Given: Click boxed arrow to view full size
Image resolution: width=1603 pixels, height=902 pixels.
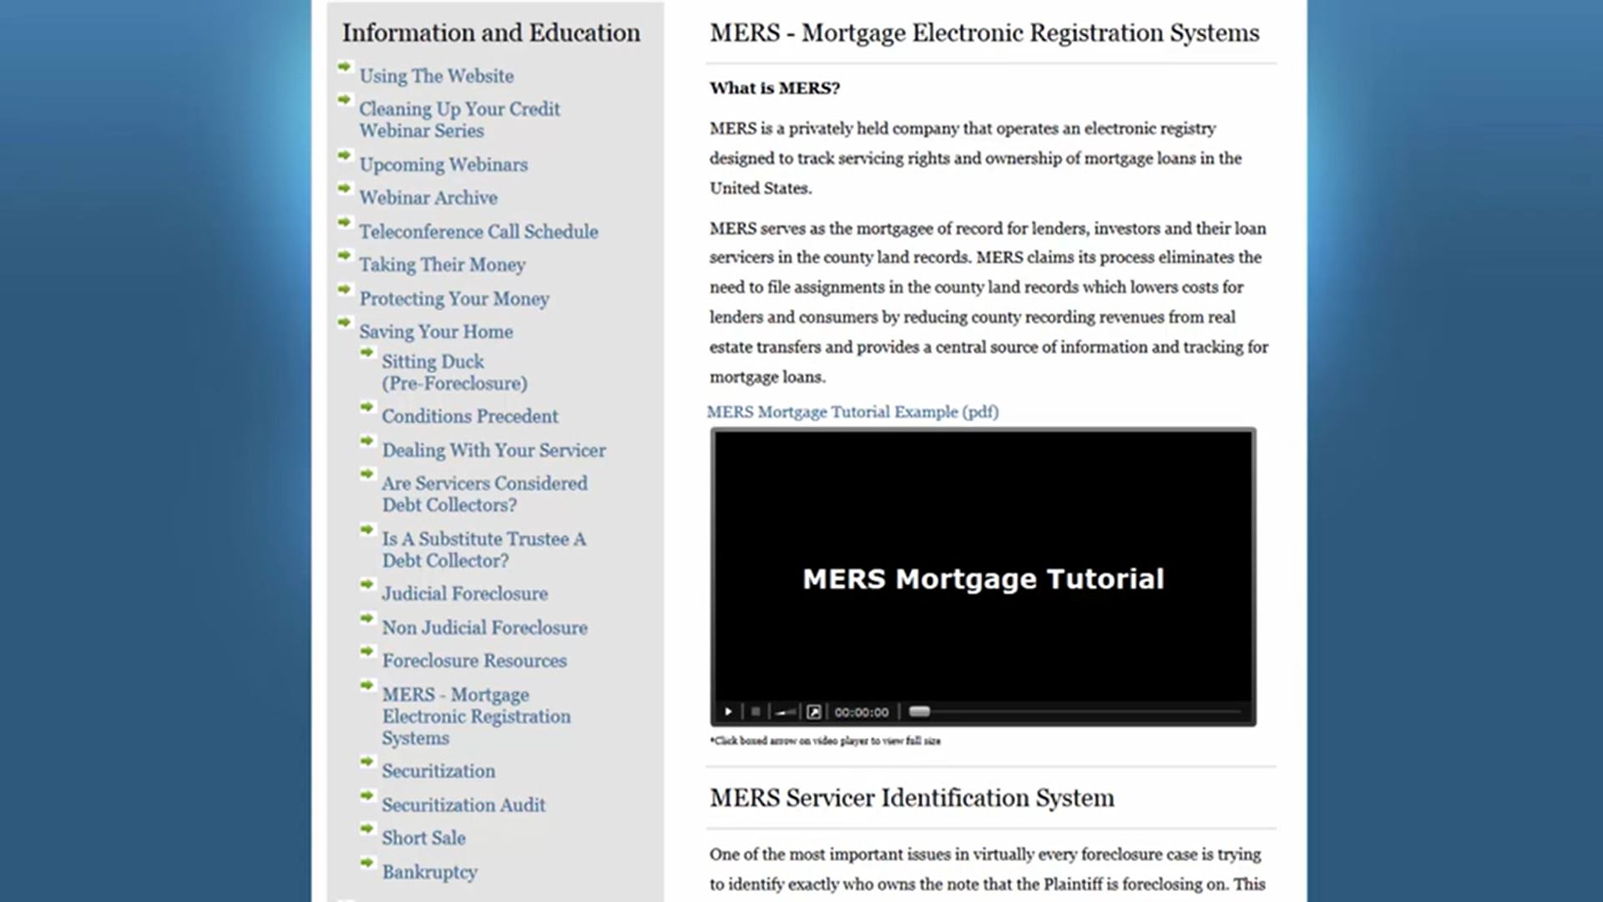Looking at the screenshot, I should click(x=814, y=712).
